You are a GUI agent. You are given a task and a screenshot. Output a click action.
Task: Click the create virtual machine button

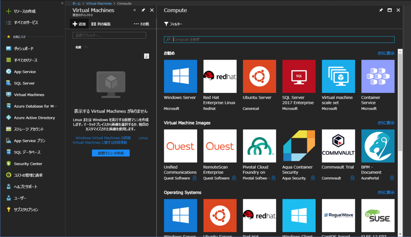point(111,153)
